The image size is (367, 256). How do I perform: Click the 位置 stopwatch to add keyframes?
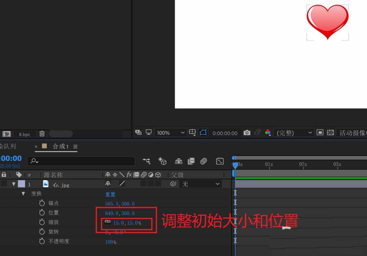[x=43, y=213]
